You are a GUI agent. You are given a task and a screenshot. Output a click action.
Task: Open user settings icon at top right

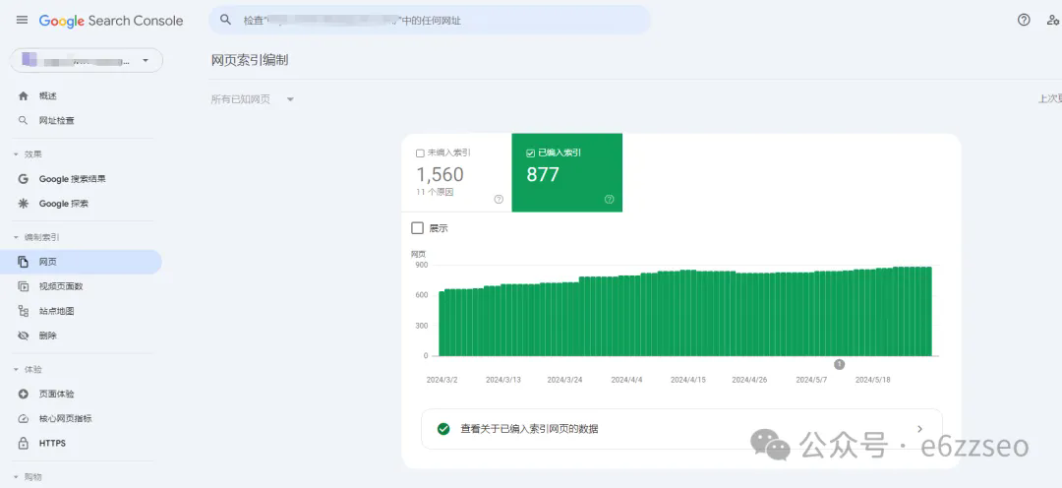click(1053, 21)
